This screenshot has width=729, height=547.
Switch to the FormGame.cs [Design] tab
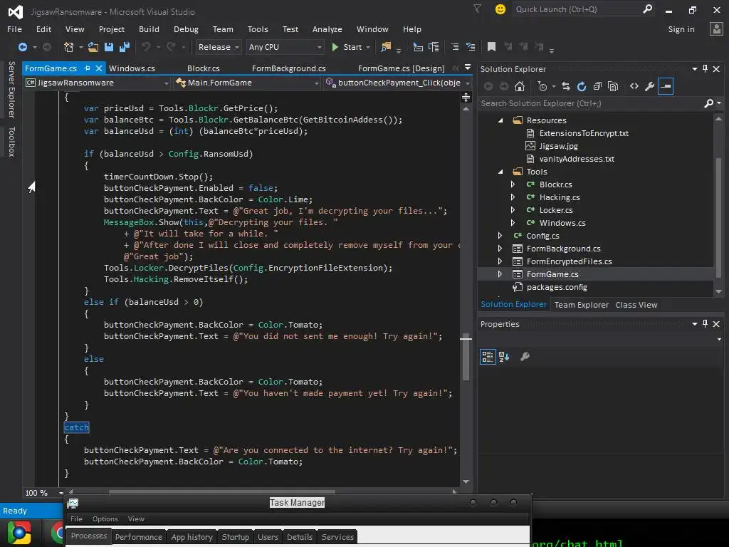coord(402,68)
